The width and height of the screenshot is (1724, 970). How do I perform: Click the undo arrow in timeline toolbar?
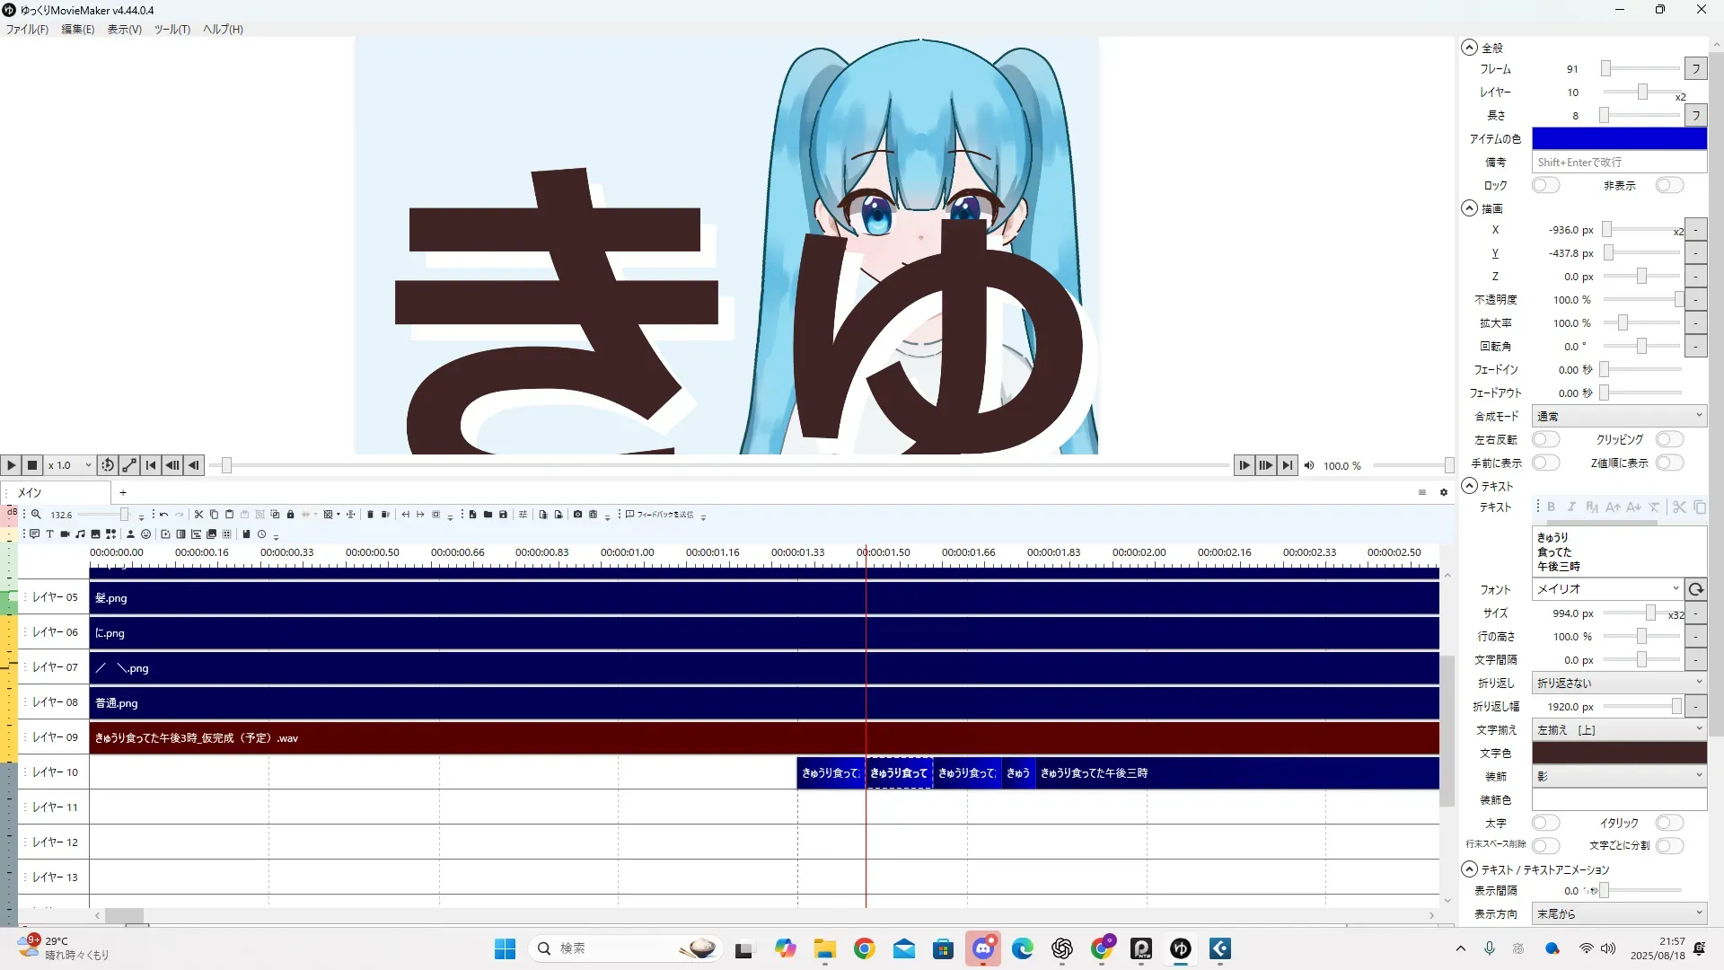coord(163,515)
